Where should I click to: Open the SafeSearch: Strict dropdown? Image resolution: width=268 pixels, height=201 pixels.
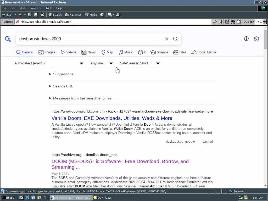[x=140, y=63]
